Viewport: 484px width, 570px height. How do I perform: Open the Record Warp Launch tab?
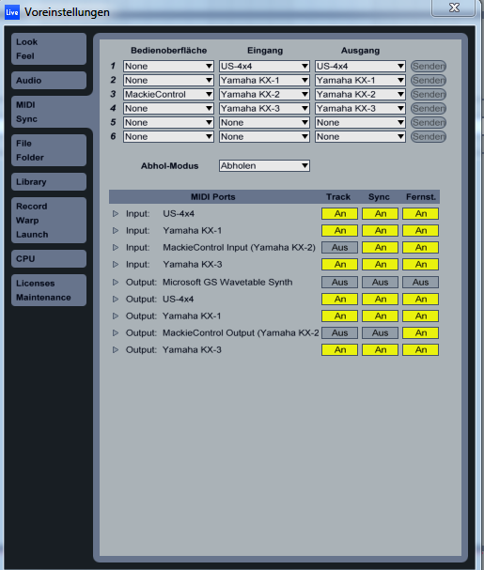pyautogui.click(x=49, y=221)
